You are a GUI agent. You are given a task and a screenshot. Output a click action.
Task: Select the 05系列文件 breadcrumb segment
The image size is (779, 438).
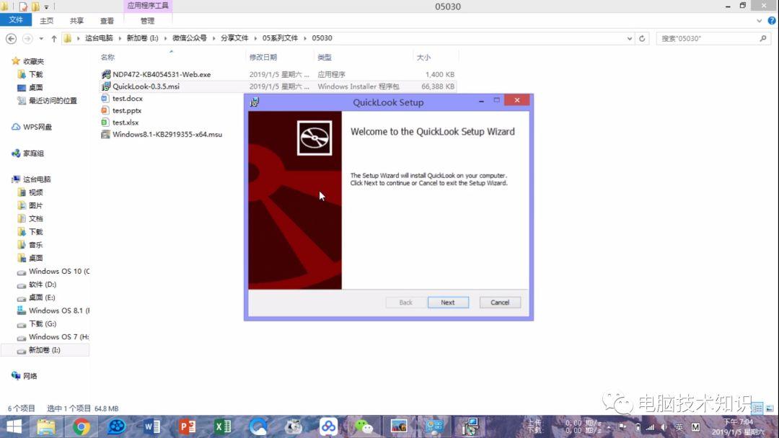[x=280, y=38]
